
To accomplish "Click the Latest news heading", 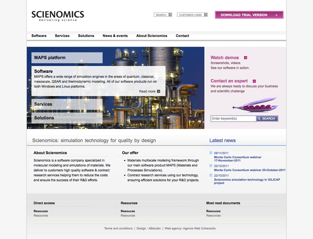I will (x=222, y=141).
